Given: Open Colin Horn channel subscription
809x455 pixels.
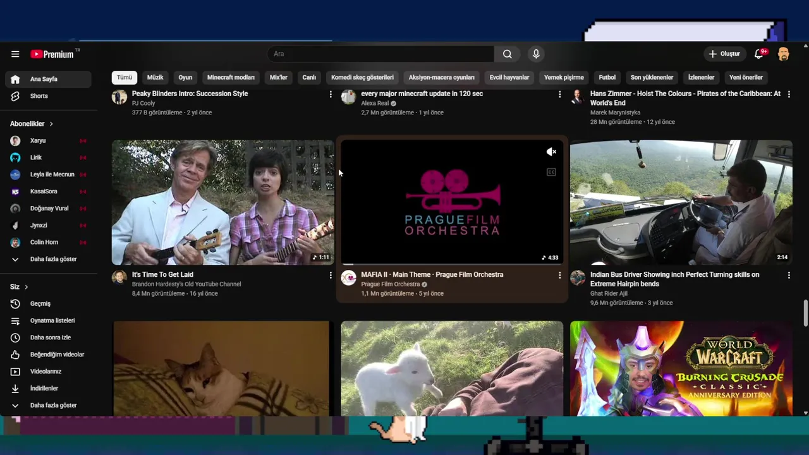Looking at the screenshot, I should [x=49, y=242].
